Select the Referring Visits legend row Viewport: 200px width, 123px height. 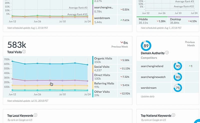pyautogui.click(x=112, y=85)
